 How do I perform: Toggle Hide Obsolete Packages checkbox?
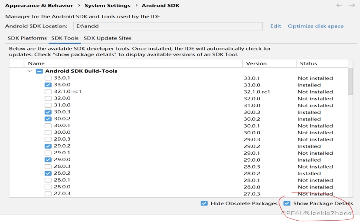tap(204, 203)
